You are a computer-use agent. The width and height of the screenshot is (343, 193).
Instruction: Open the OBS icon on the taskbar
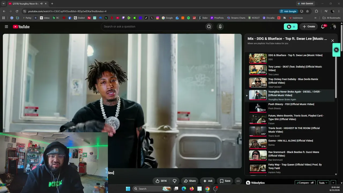tap(215, 189)
